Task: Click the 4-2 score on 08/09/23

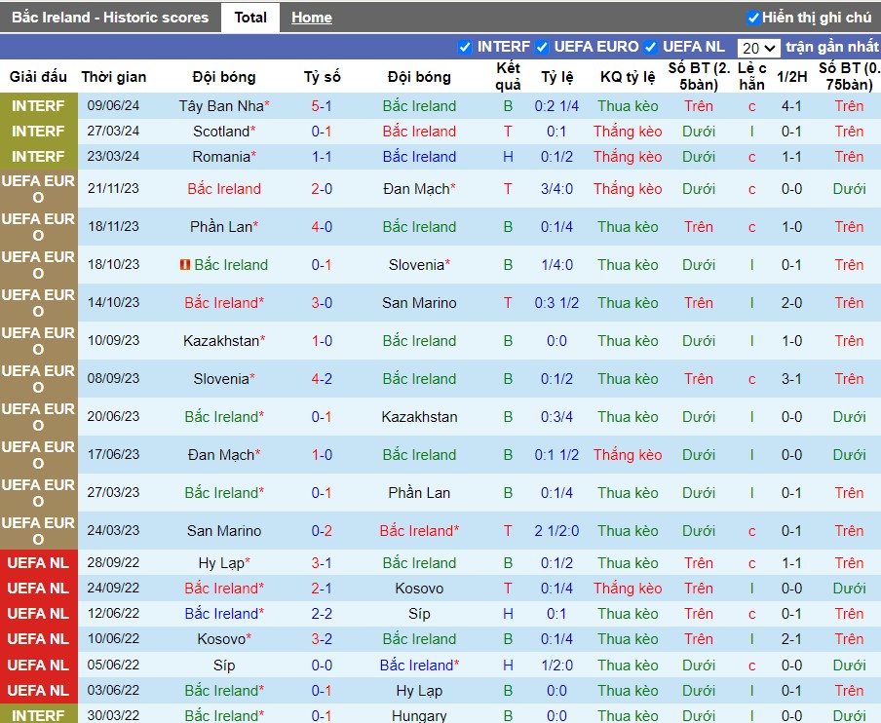Action: pyautogui.click(x=322, y=378)
